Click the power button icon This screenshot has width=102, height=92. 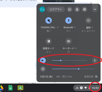pos(70,9)
